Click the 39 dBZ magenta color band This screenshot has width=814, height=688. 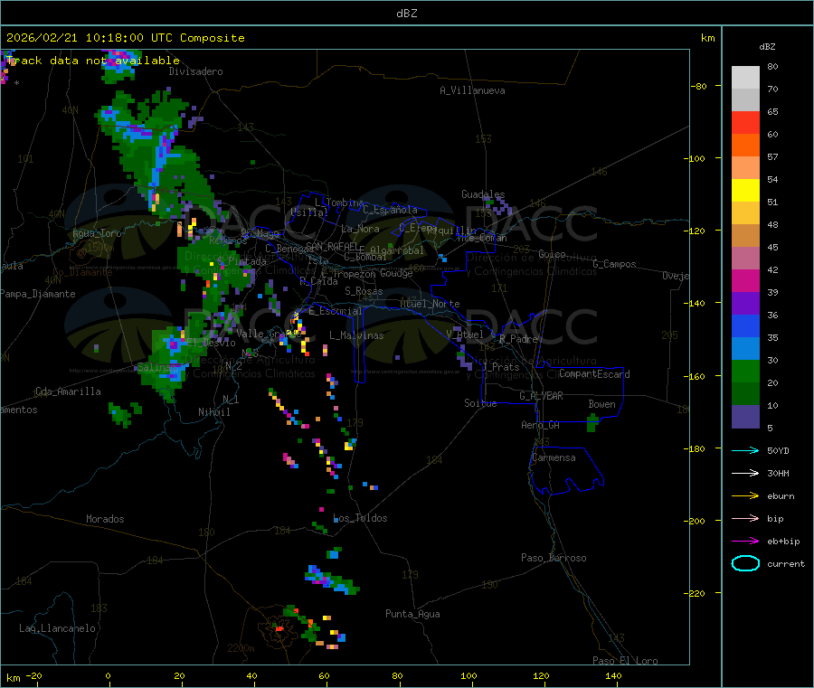[x=745, y=280]
